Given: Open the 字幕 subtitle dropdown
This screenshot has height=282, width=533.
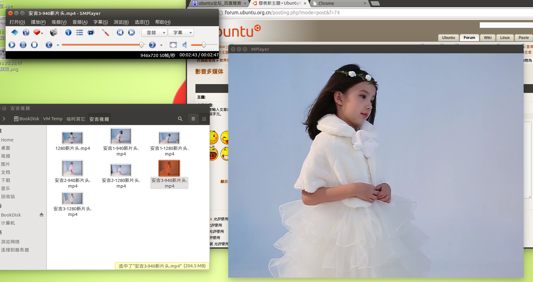Looking at the screenshot, I should pyautogui.click(x=181, y=32).
